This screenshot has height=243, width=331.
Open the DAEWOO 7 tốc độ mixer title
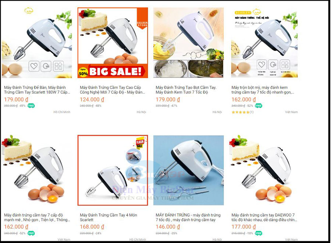point(264,217)
